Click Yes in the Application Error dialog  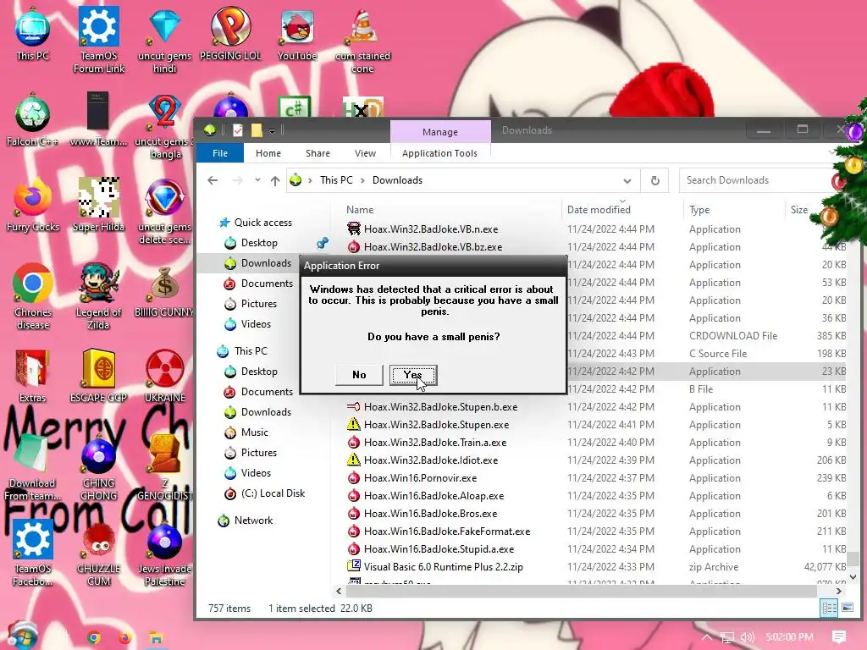click(x=413, y=375)
